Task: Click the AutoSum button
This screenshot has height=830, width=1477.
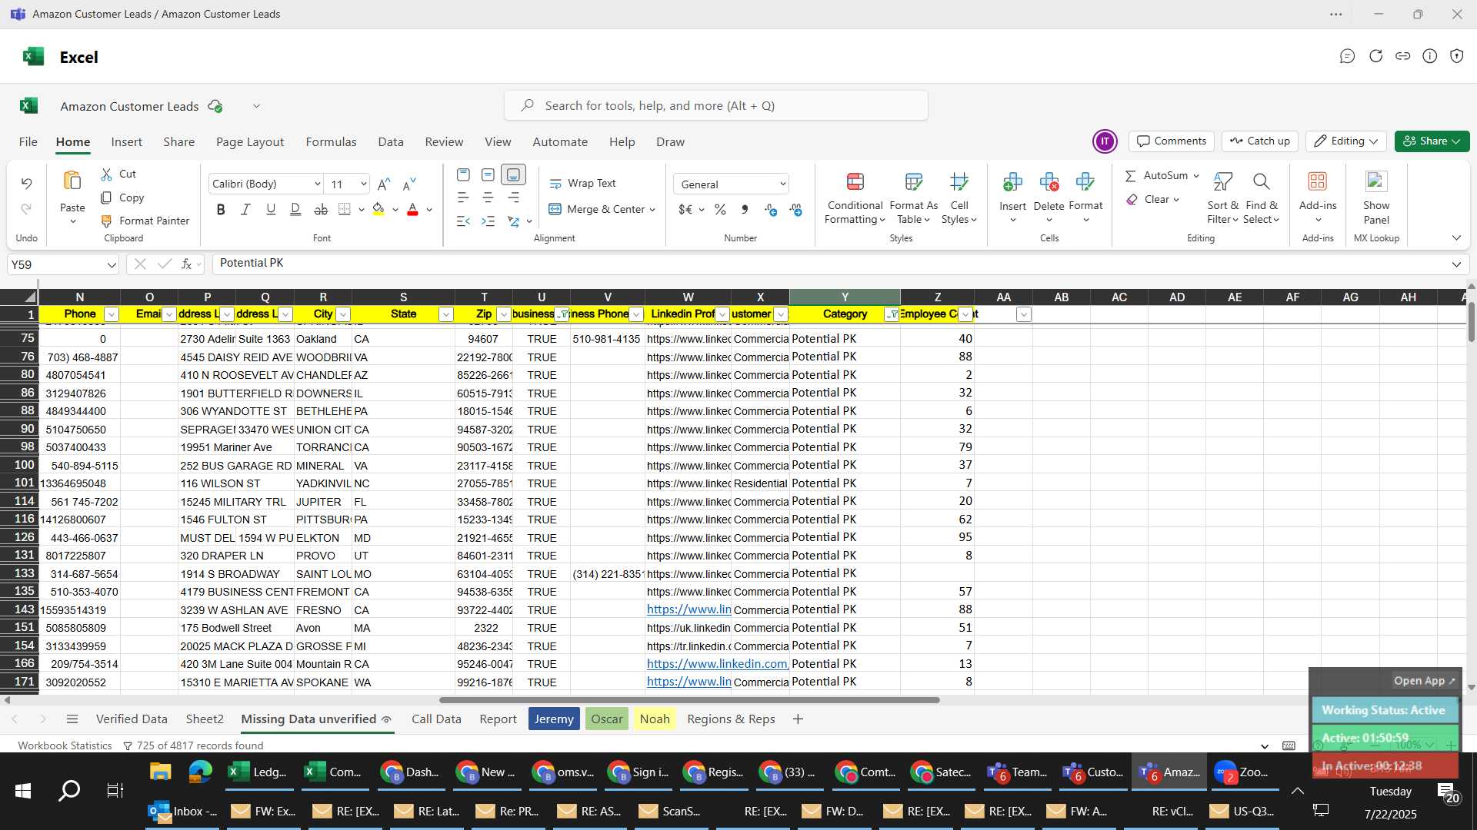Action: pyautogui.click(x=1155, y=175)
